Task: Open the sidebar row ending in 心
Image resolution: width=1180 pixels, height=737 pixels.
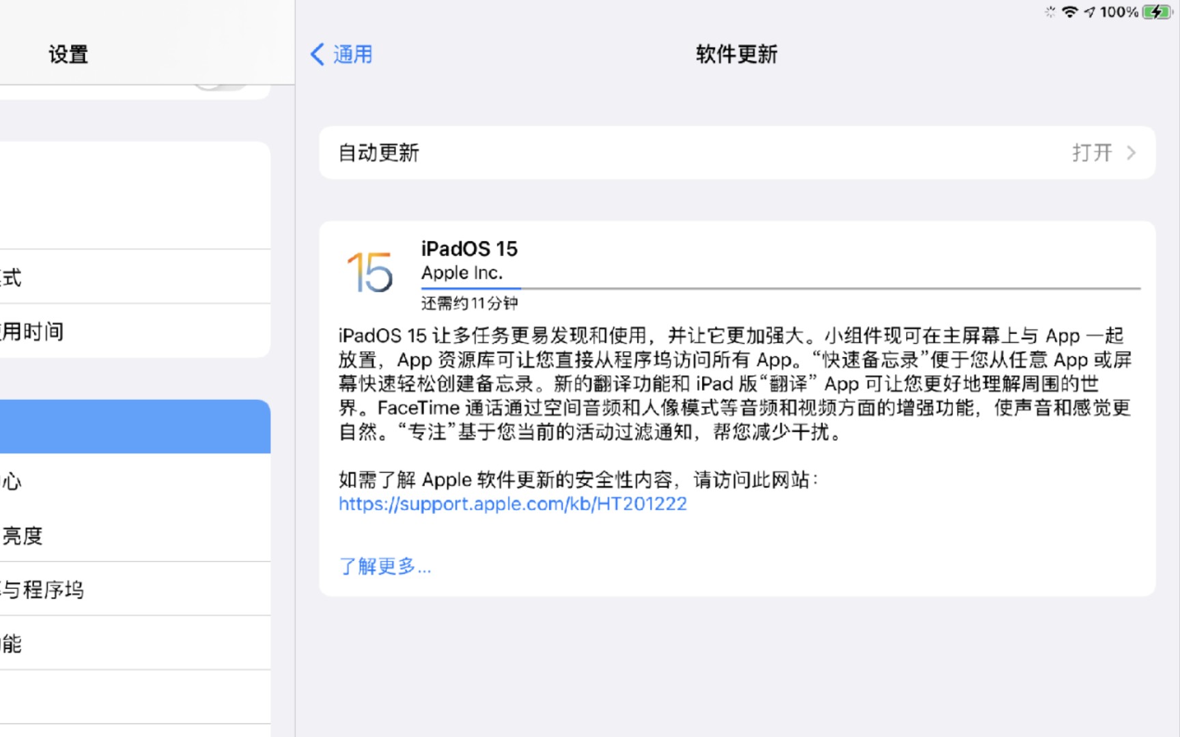Action: click(x=135, y=481)
